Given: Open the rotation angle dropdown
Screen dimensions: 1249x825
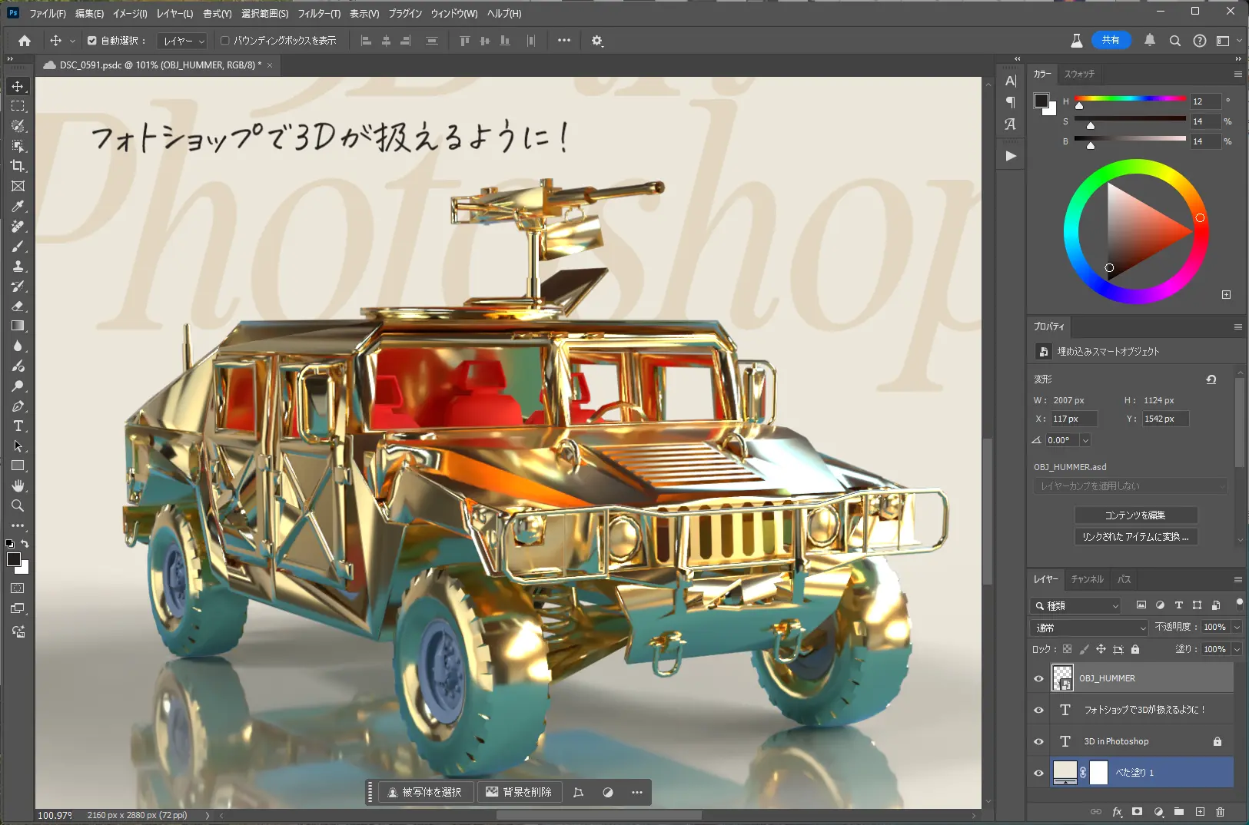Looking at the screenshot, I should point(1085,440).
